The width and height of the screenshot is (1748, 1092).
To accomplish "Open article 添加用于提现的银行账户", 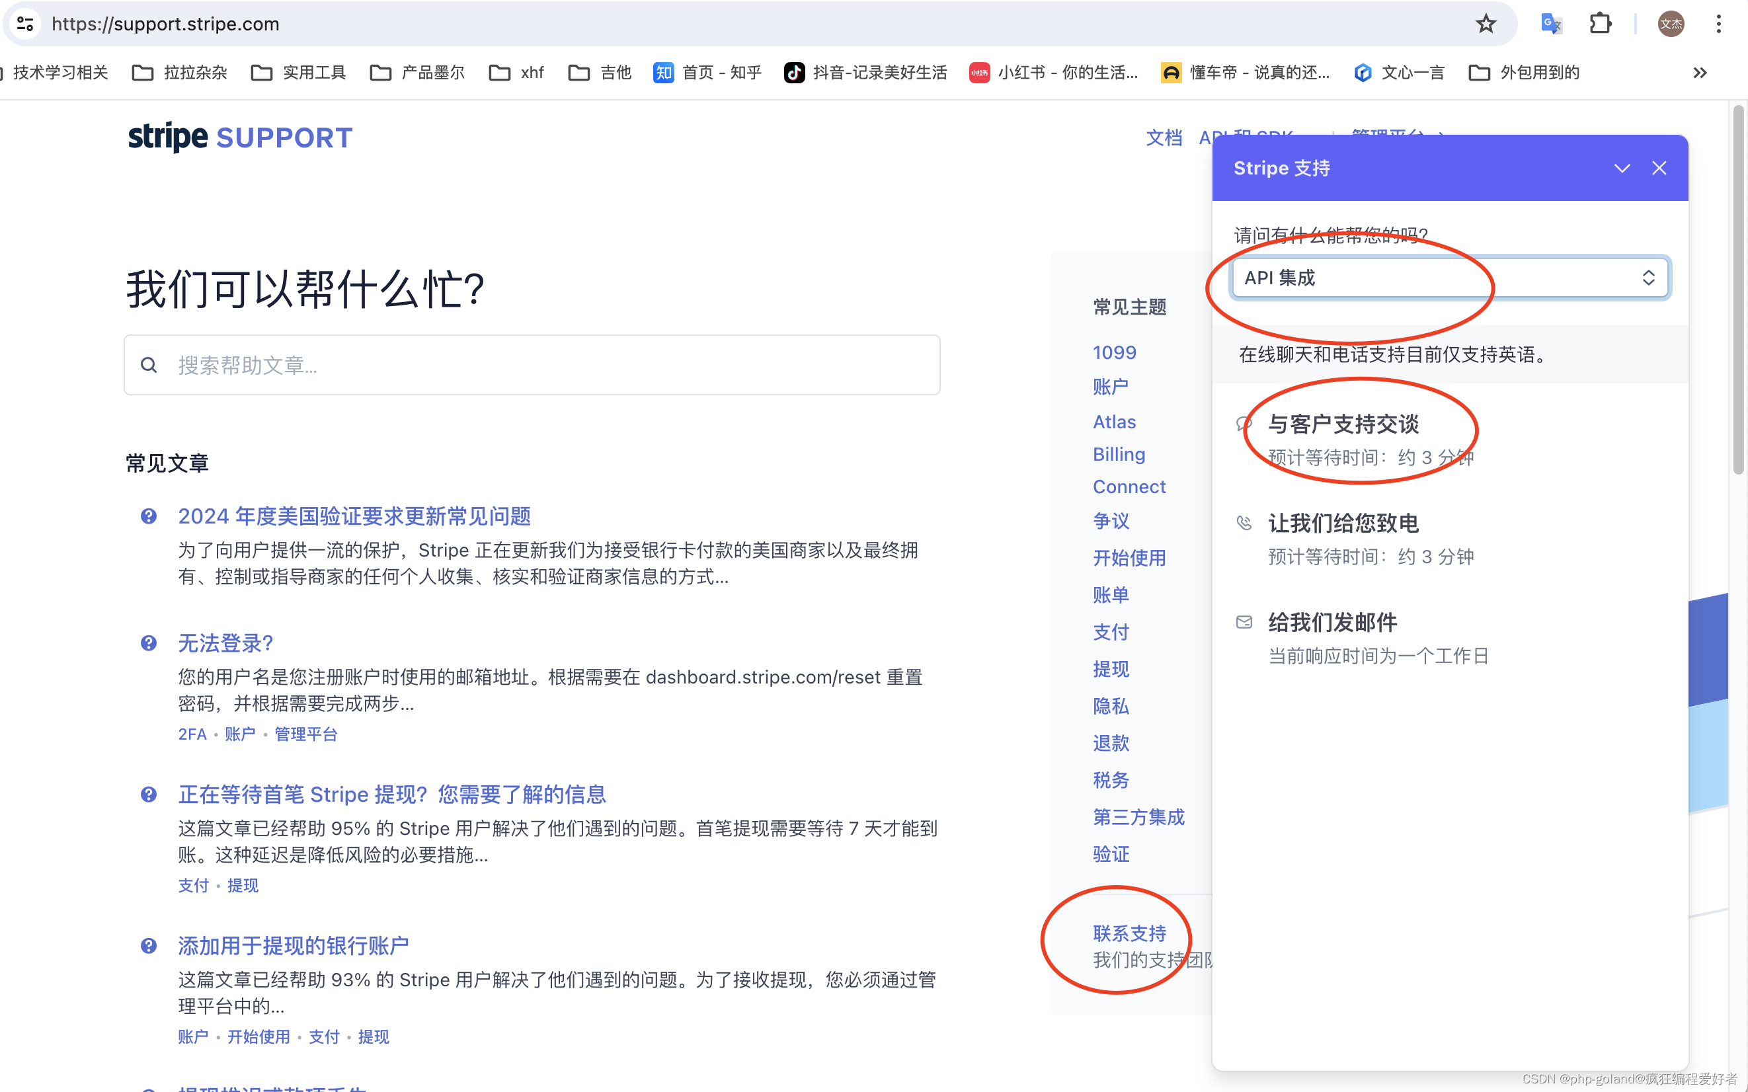I will [x=294, y=945].
